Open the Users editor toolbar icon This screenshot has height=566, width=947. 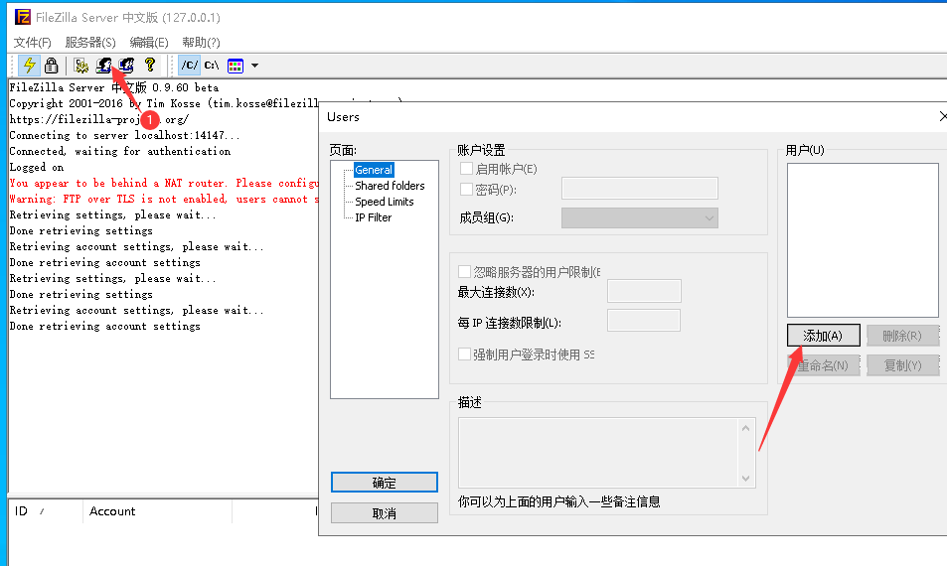[x=104, y=66]
